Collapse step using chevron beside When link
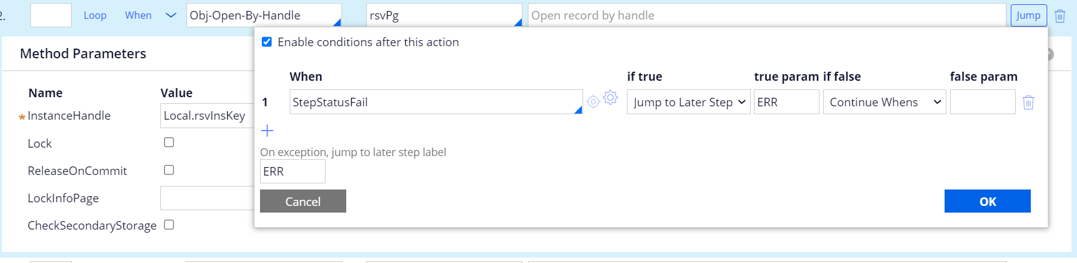The width and height of the screenshot is (1077, 263). click(171, 16)
